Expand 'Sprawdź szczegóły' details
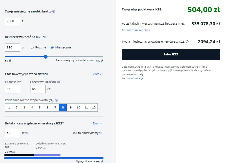The height and width of the screenshot is (163, 228). [x=136, y=30]
